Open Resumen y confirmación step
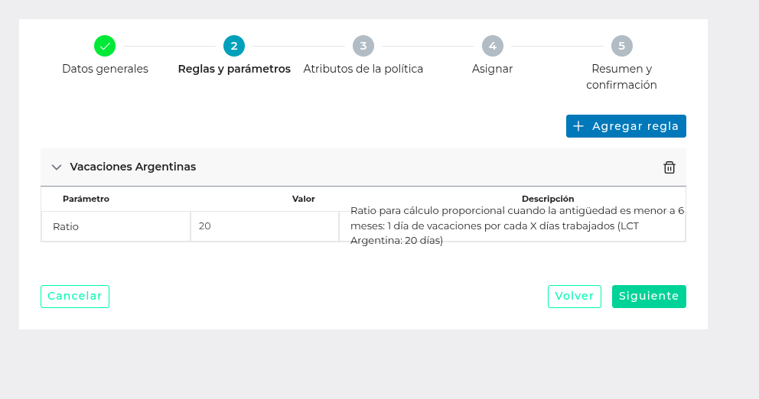The width and height of the screenshot is (759, 399). 622,76
